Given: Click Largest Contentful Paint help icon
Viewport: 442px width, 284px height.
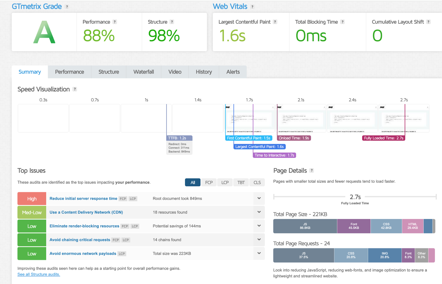Looking at the screenshot, I should pos(275,22).
